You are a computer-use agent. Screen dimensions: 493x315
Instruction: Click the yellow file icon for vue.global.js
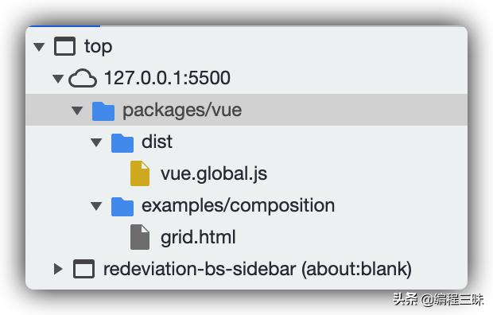point(140,173)
